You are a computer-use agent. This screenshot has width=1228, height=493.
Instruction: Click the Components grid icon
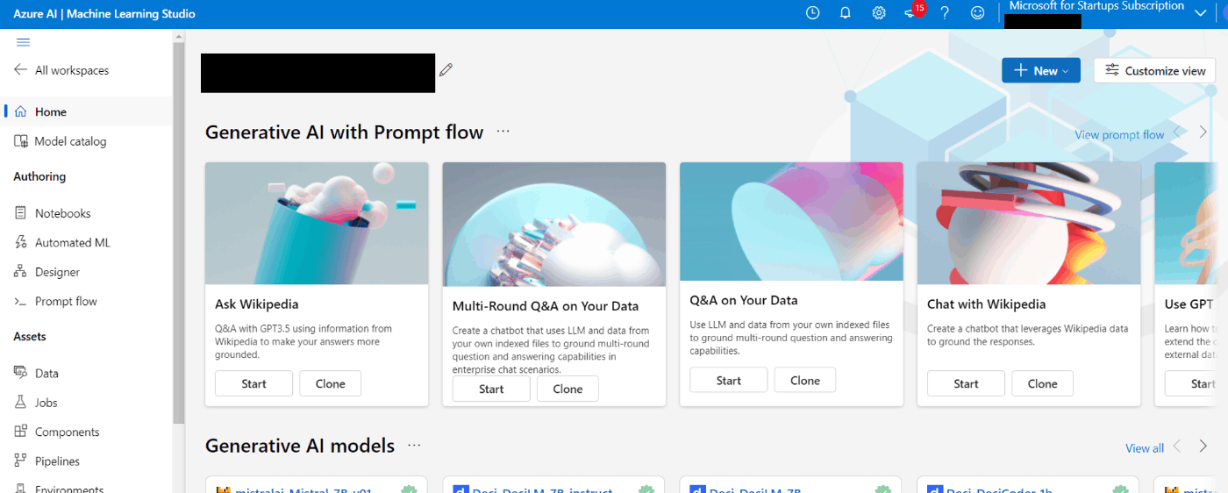tap(20, 432)
